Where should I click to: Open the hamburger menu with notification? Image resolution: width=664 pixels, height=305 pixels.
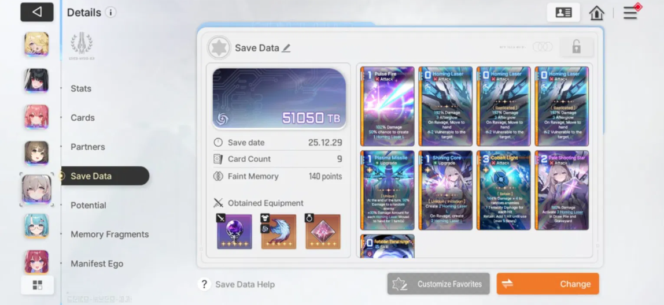632,12
